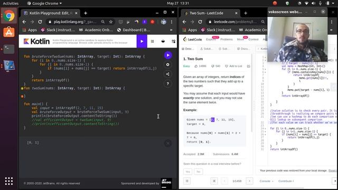The image size is (338, 190).
Task: Open the Problems menu on LeetCode
Action: pyautogui.click(x=227, y=39)
